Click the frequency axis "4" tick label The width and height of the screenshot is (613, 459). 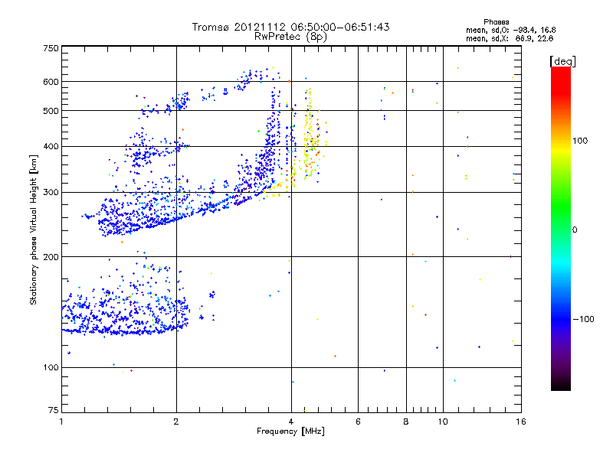(x=291, y=422)
